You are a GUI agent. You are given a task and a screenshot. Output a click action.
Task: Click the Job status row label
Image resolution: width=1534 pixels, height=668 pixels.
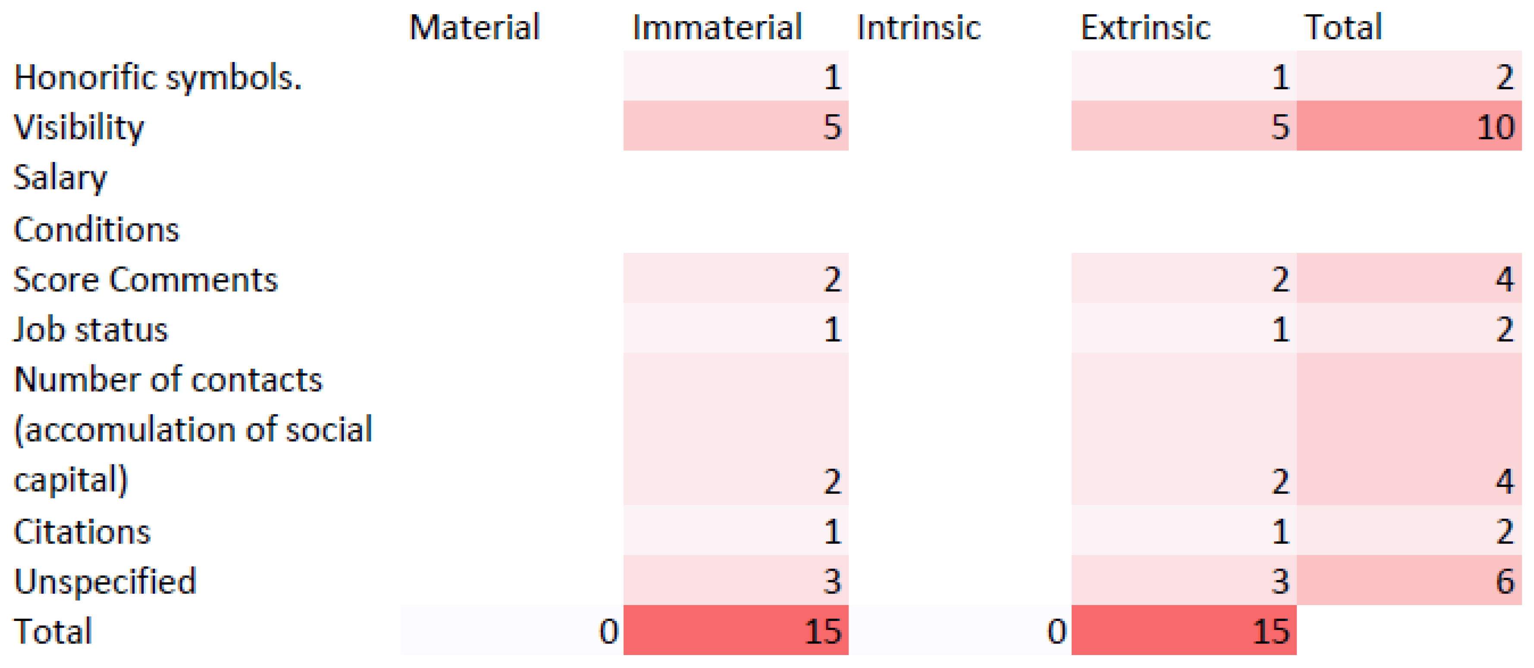pos(91,329)
